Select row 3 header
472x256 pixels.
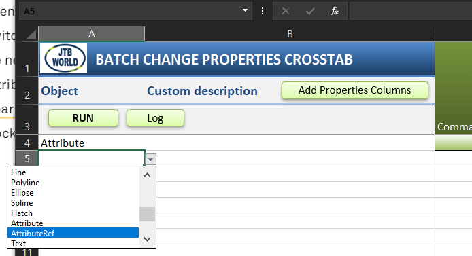pos(27,120)
